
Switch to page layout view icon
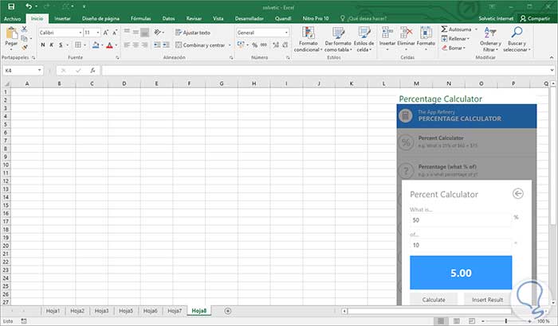pyautogui.click(x=456, y=321)
